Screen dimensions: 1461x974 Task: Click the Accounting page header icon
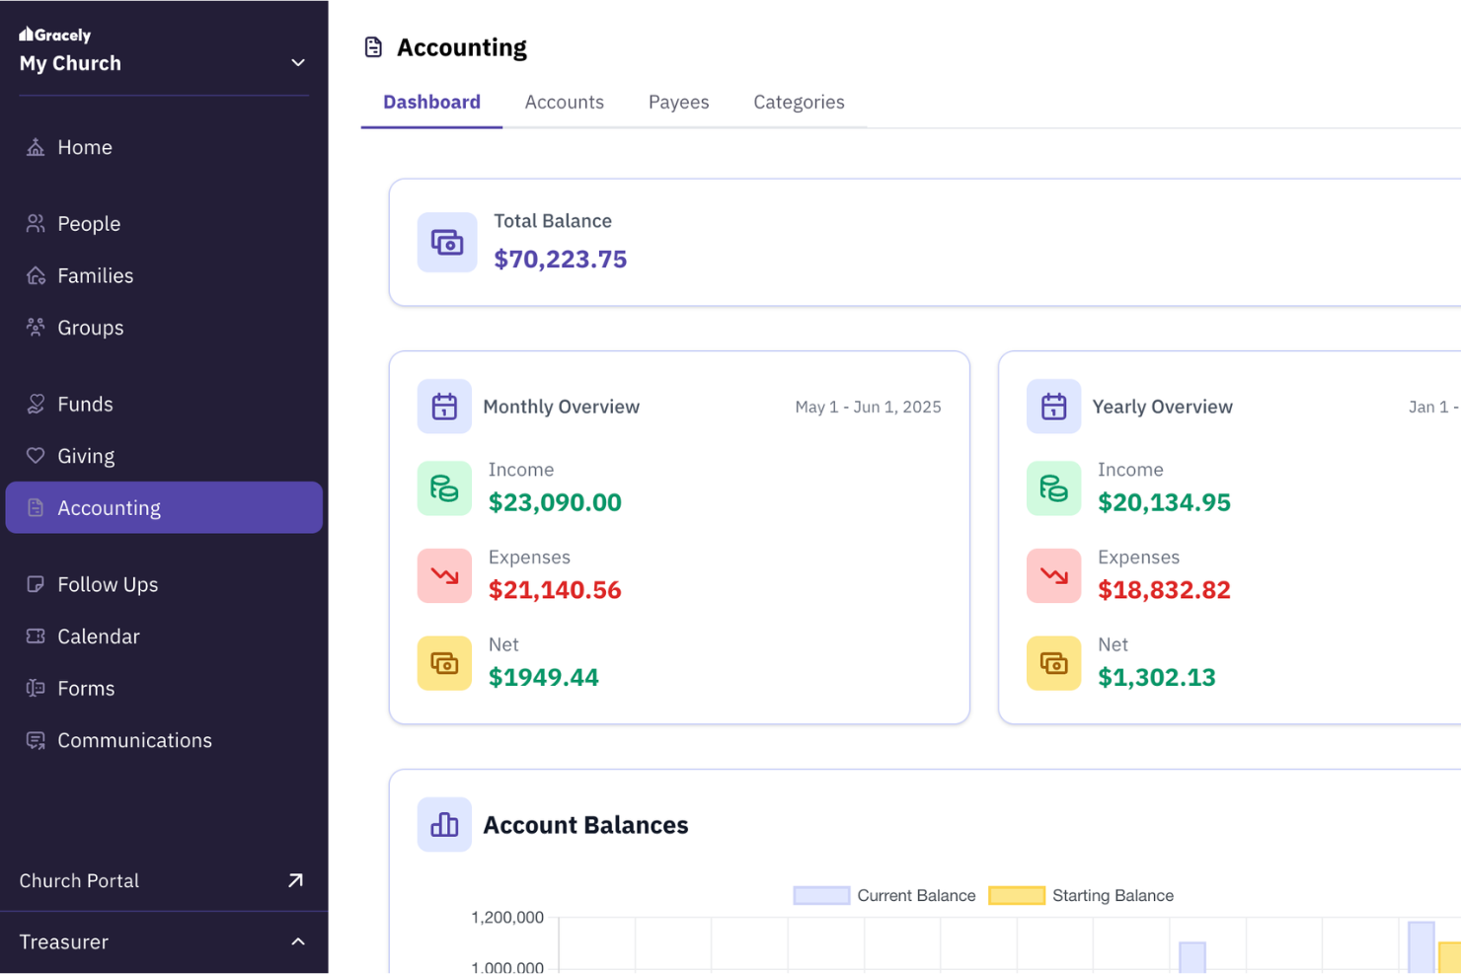[x=373, y=47]
